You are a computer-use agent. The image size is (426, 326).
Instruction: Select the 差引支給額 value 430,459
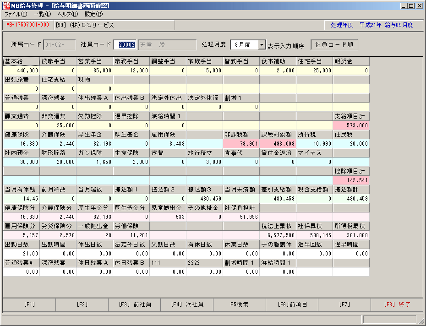[x=278, y=199]
